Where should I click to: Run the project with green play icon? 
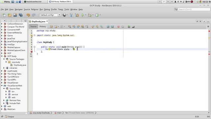(83, 15)
